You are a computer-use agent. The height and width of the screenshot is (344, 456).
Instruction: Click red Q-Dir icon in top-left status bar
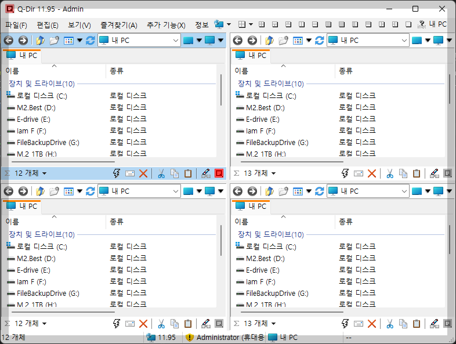point(219,173)
